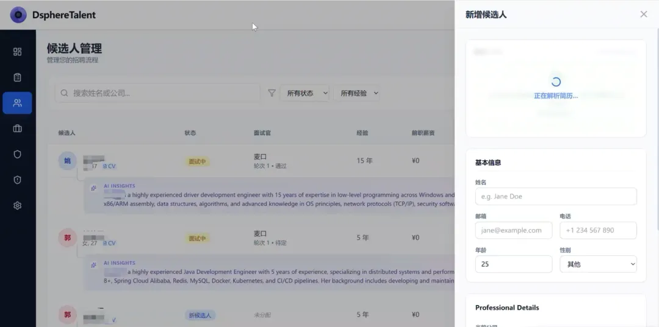The image size is (659, 327).
Task: Focus the 搜索姓名或公司 search field
Action: point(157,93)
